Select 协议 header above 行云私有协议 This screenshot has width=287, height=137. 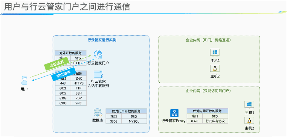pyautogui.click(x=215, y=116)
